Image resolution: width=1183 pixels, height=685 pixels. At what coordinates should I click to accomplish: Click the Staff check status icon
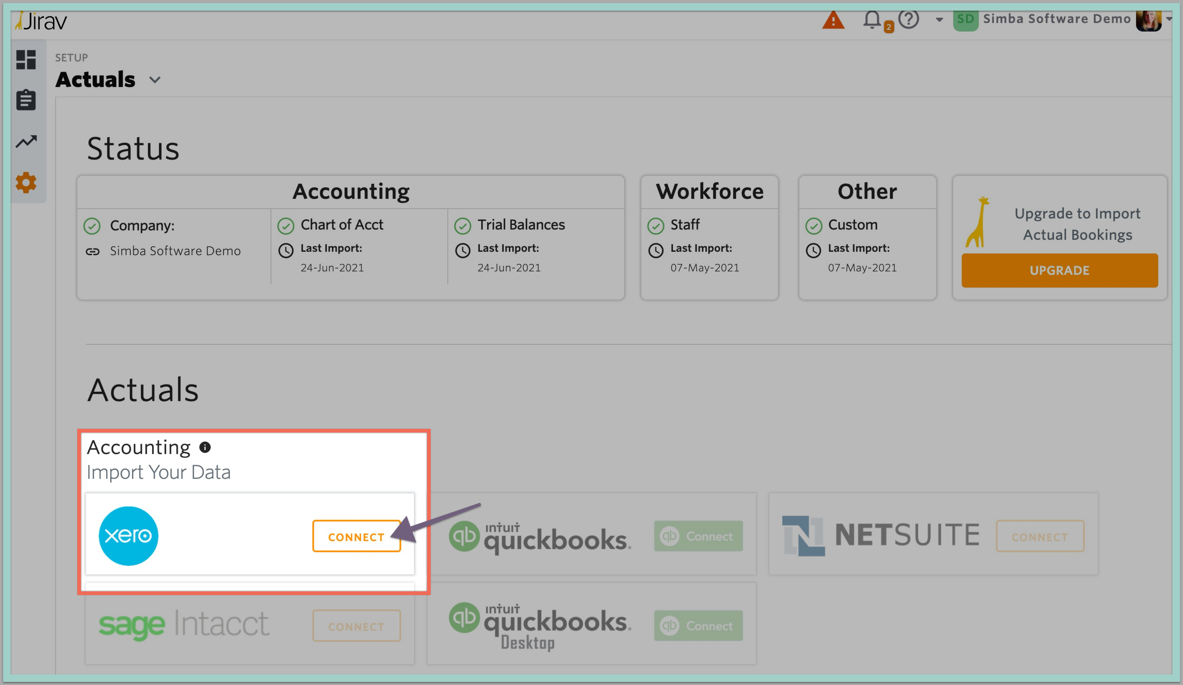tap(656, 226)
